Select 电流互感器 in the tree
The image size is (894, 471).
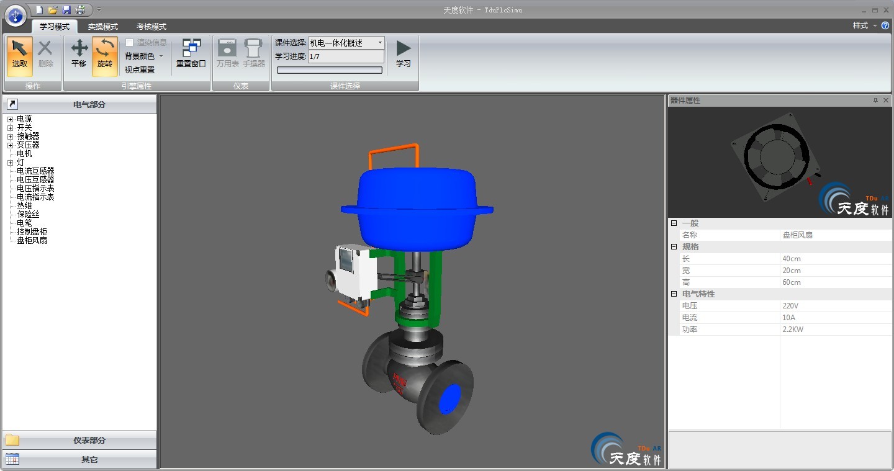point(35,171)
